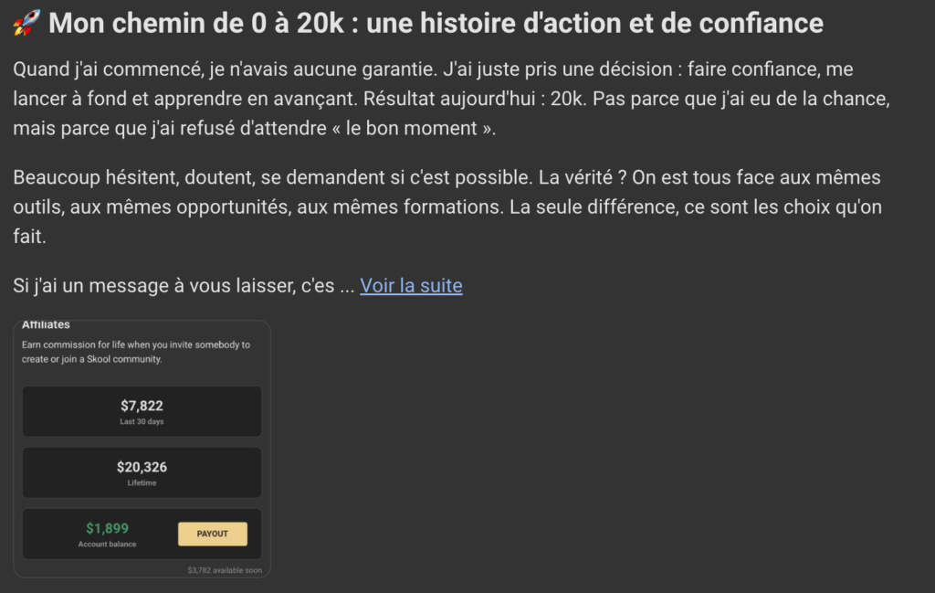Viewport: 935px width, 593px height.
Task: Select the second paragraph starting with 'Beaucoup hésitent'
Action: point(447,206)
